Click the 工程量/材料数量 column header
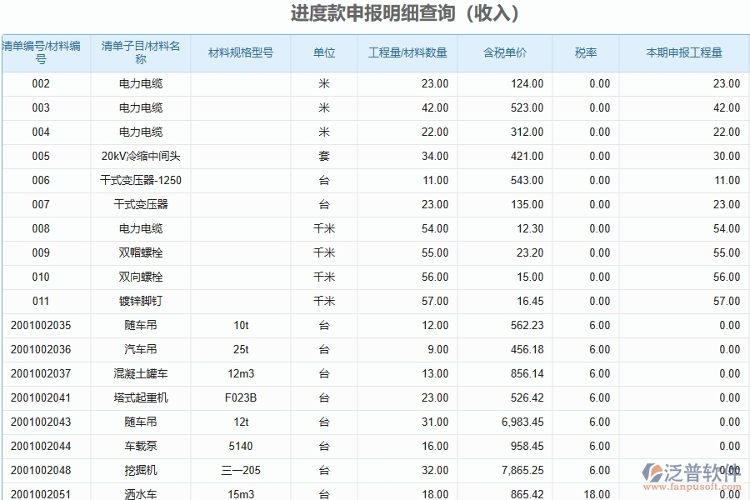 click(x=407, y=52)
